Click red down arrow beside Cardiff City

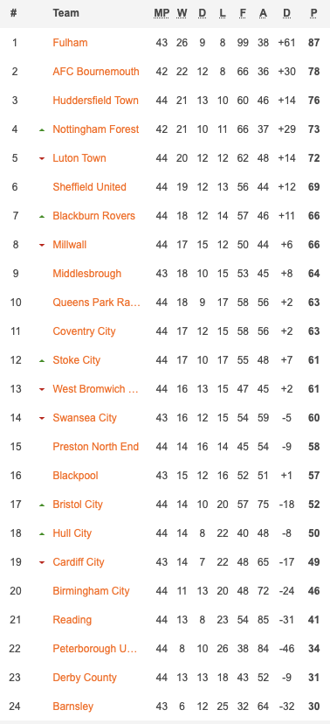(42, 563)
